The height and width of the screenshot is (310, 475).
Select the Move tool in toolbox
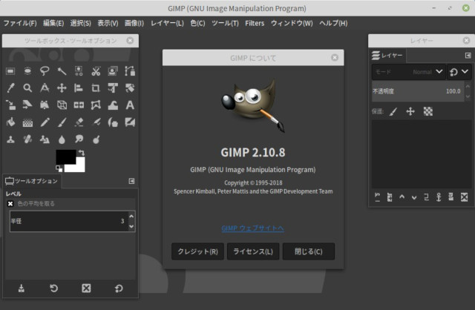(x=62, y=88)
